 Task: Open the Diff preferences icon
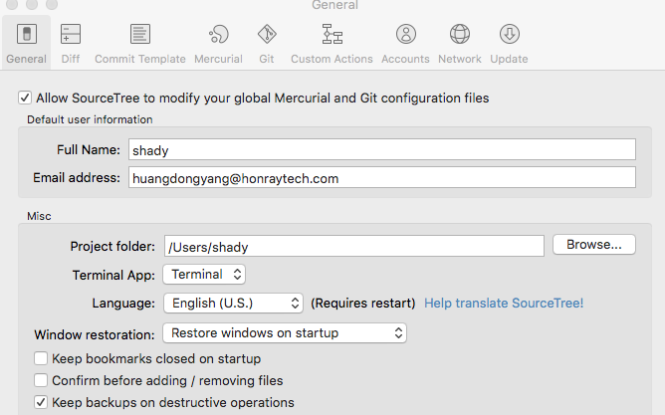[x=70, y=35]
